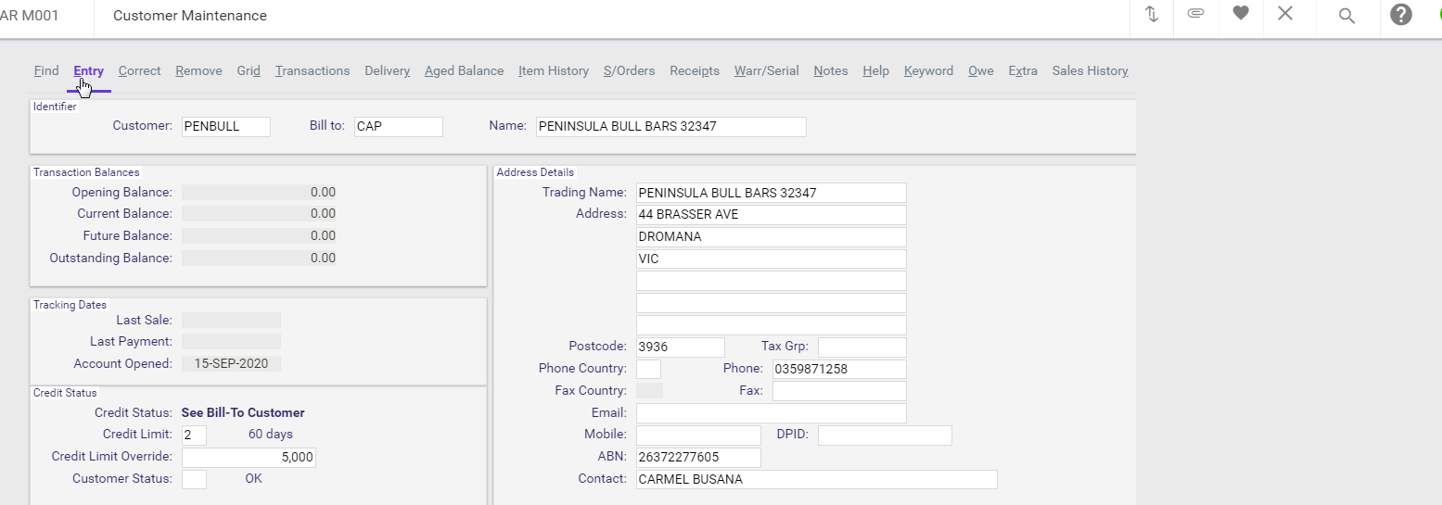The width and height of the screenshot is (1442, 505).
Task: Open Receipts menu option
Action: [695, 70]
